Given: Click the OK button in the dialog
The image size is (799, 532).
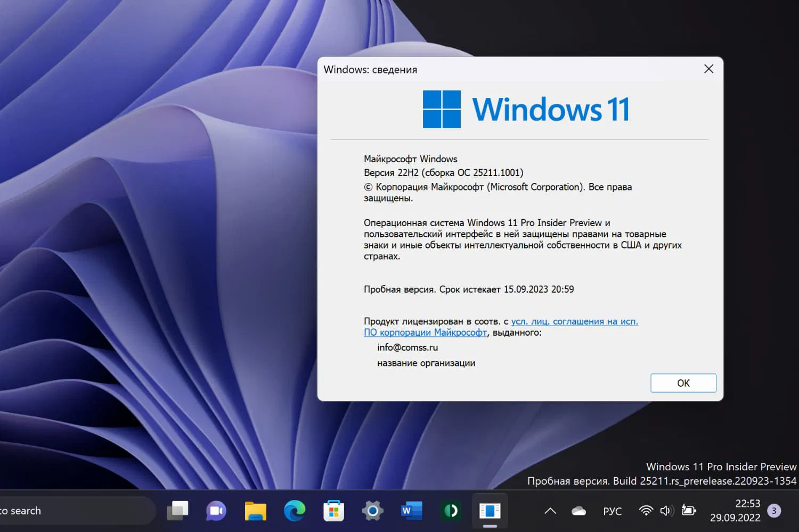Looking at the screenshot, I should 683,383.
